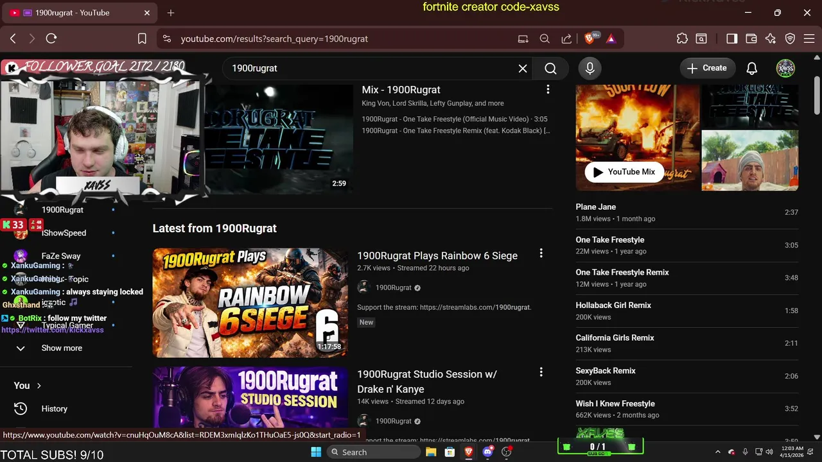Go back to the previous page
The width and height of the screenshot is (822, 462).
pyautogui.click(x=13, y=38)
